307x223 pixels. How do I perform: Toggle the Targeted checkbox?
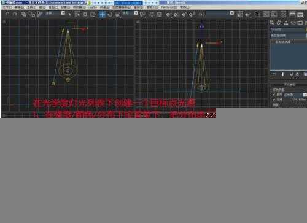click(x=274, y=100)
